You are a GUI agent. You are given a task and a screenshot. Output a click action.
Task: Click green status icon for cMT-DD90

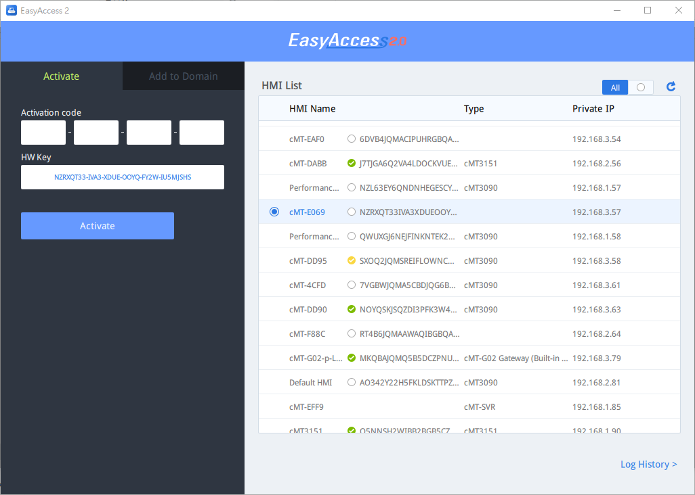[352, 309]
